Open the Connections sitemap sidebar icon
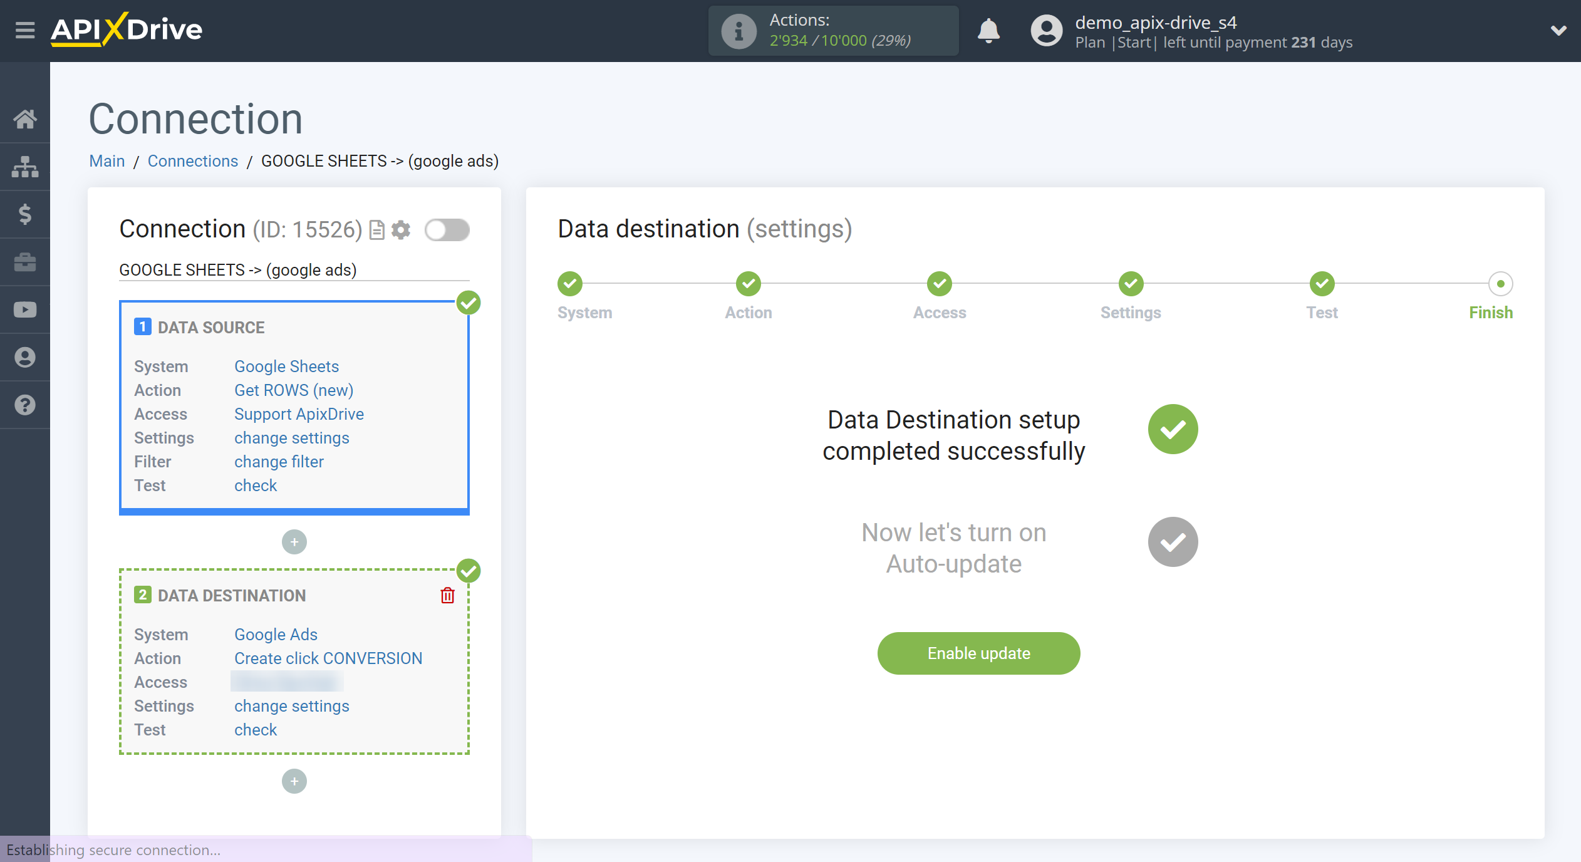 tap(25, 167)
